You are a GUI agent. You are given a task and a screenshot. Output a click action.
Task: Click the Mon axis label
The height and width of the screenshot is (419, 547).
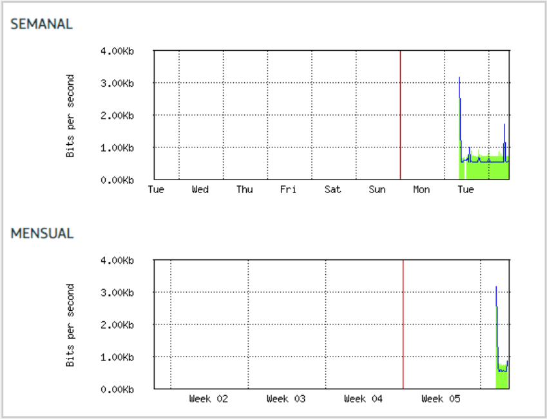pos(421,189)
